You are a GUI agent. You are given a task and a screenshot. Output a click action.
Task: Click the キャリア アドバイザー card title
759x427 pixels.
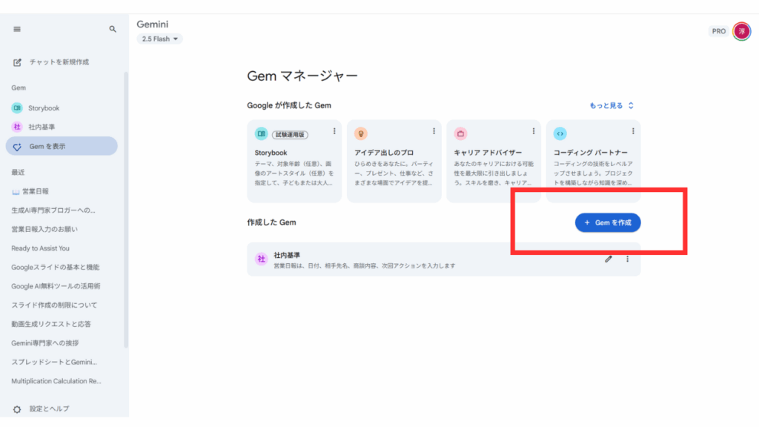[488, 153]
